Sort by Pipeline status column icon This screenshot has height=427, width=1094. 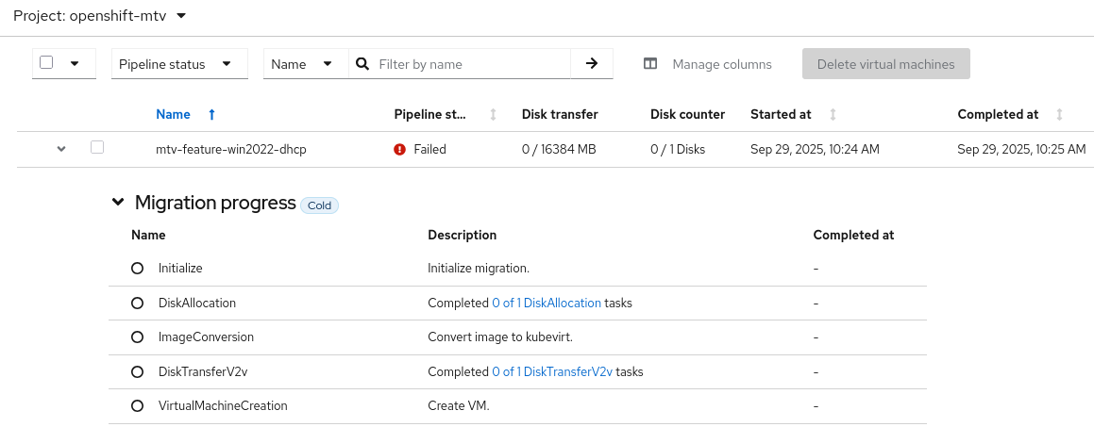pos(493,115)
